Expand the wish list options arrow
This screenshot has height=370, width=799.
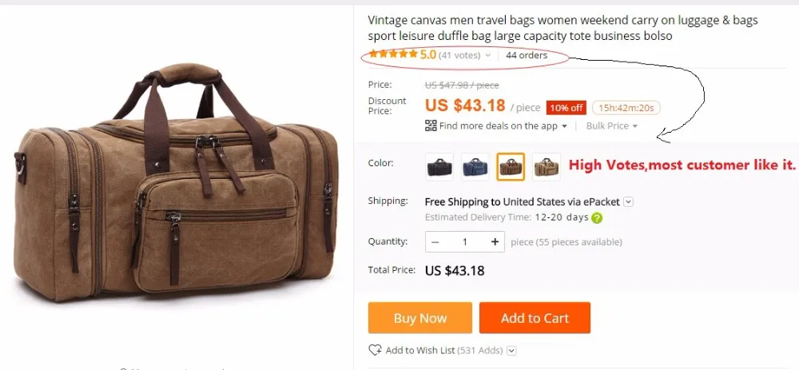coord(512,351)
